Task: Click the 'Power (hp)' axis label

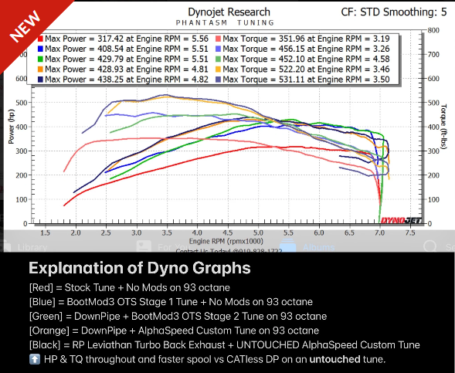Action: click(x=11, y=127)
